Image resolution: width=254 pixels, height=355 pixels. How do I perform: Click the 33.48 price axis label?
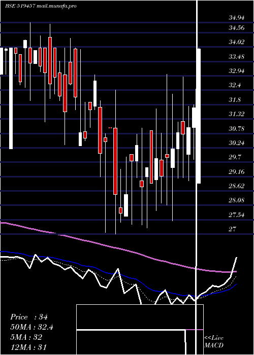pyautogui.click(x=237, y=56)
